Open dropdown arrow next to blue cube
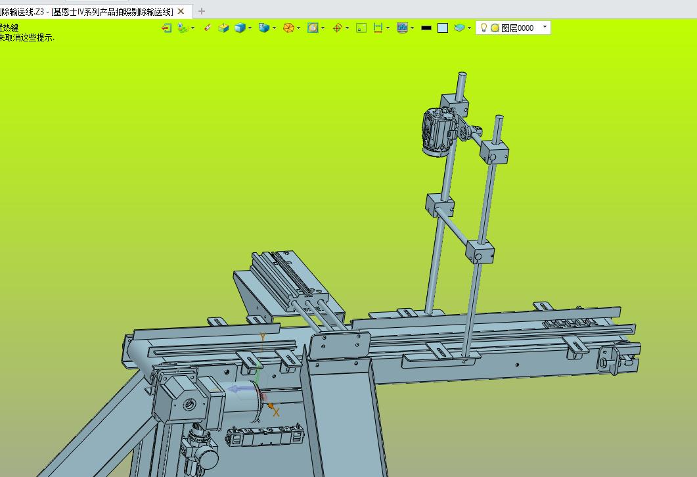 (250, 28)
